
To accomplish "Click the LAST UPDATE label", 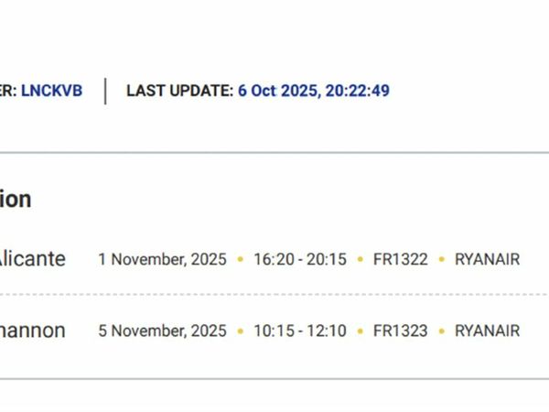I will (x=179, y=91).
